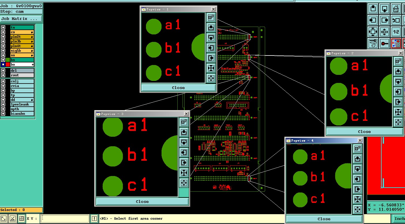Click the home view icon
405x224 pixels.
coord(396,9)
